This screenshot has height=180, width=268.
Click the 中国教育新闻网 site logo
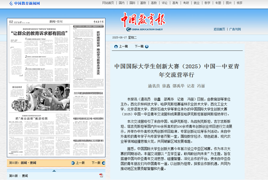click(25, 3)
